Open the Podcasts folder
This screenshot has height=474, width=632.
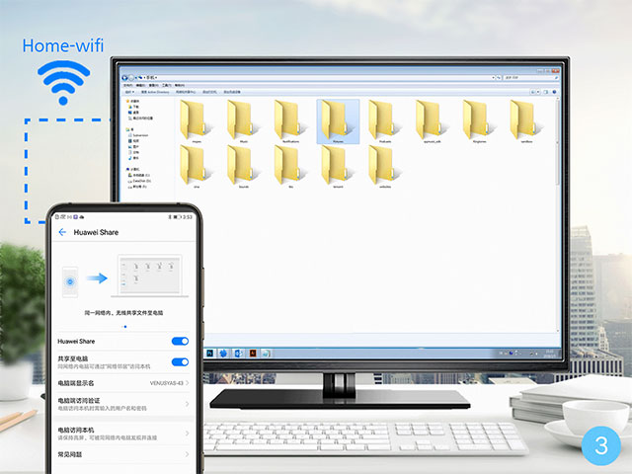[x=381, y=120]
